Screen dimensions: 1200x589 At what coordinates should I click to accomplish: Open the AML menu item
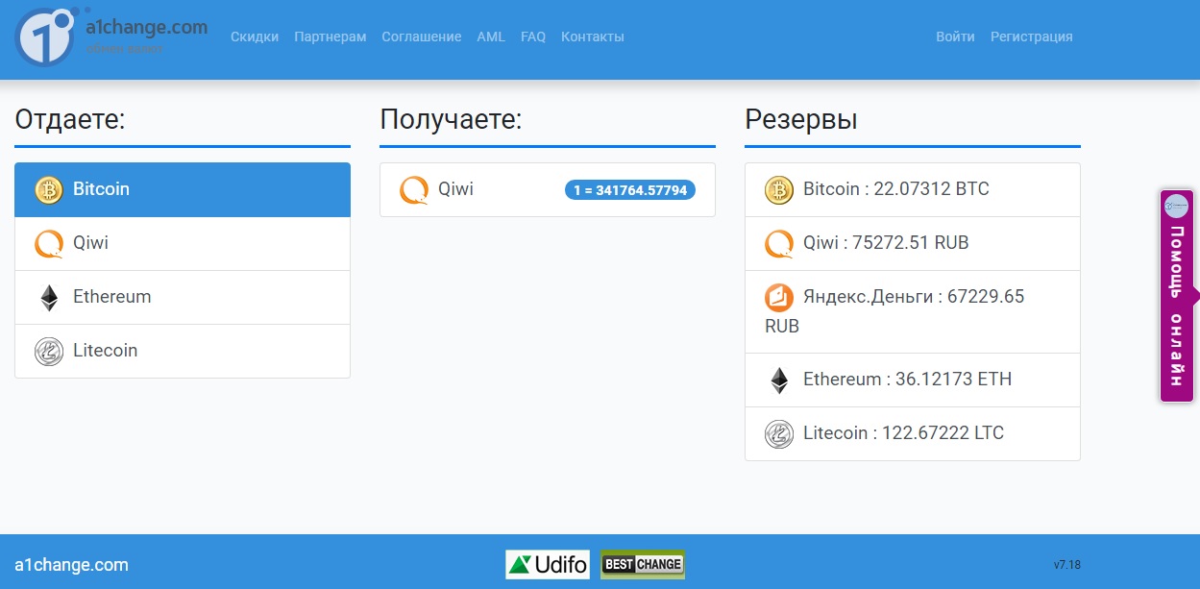pyautogui.click(x=491, y=37)
